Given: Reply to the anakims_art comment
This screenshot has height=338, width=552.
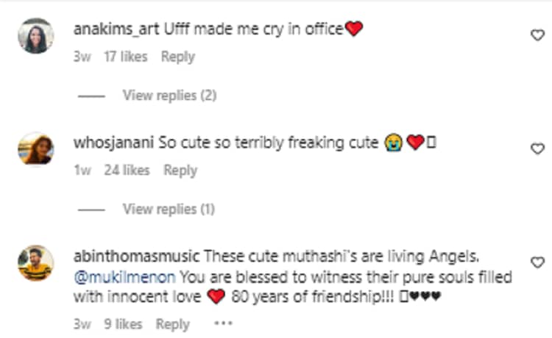Looking at the screenshot, I should tap(177, 57).
